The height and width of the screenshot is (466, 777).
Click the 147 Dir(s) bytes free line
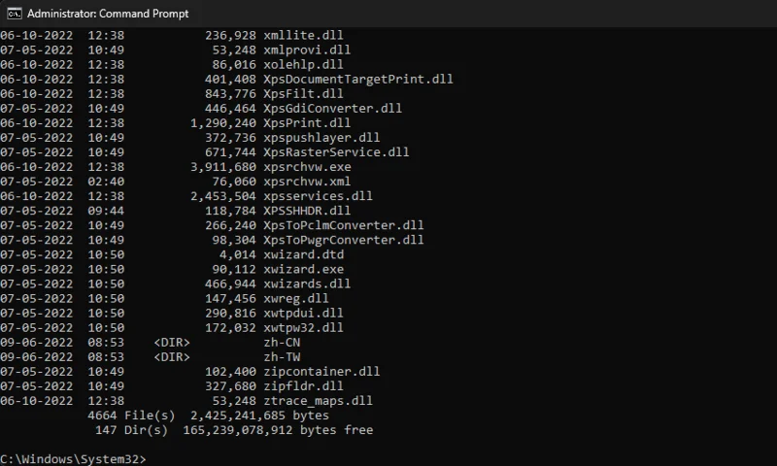(x=233, y=429)
